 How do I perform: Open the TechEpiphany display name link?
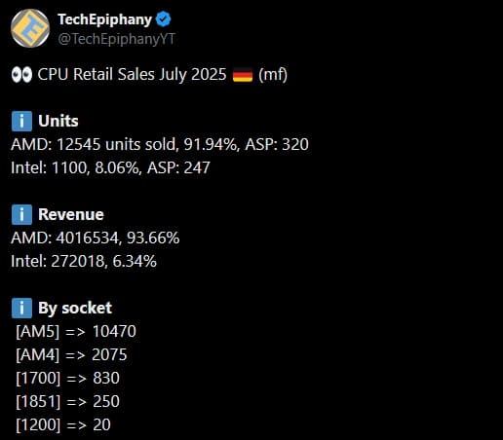[104, 19]
